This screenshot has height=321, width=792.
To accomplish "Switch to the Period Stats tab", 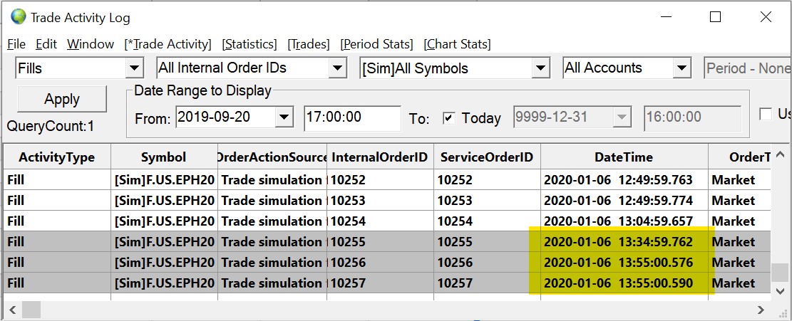I will click(376, 44).
